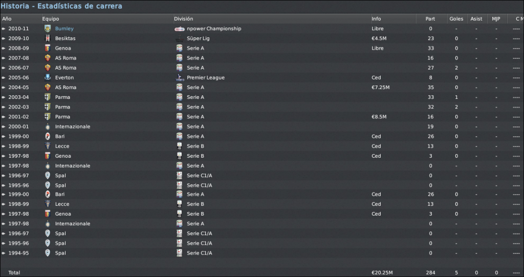
Task: Select the 2008-09 Genoa team name
Action: tap(63, 48)
